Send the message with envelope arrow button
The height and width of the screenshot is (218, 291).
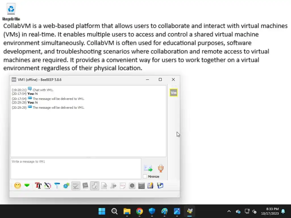pos(148,168)
